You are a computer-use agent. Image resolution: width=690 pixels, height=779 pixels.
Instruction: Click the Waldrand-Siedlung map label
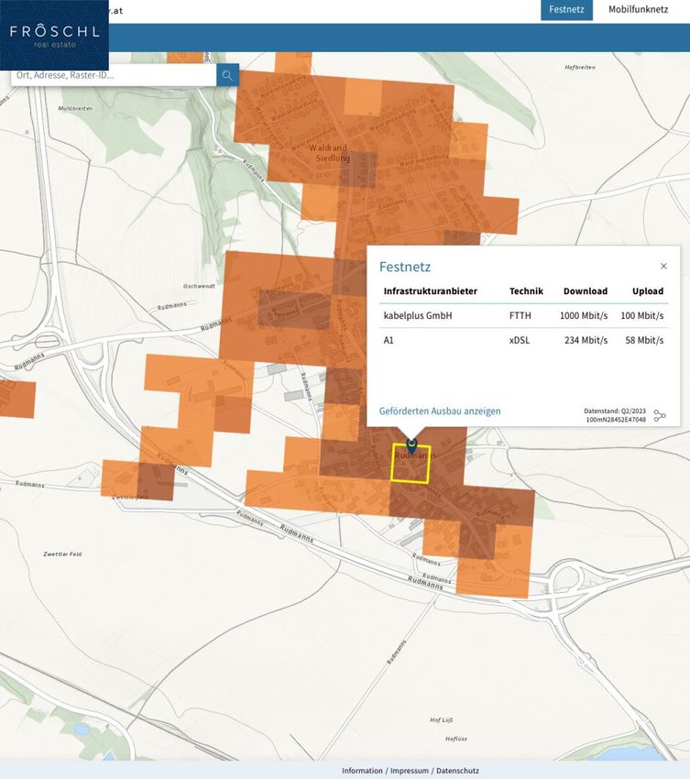pos(331,152)
